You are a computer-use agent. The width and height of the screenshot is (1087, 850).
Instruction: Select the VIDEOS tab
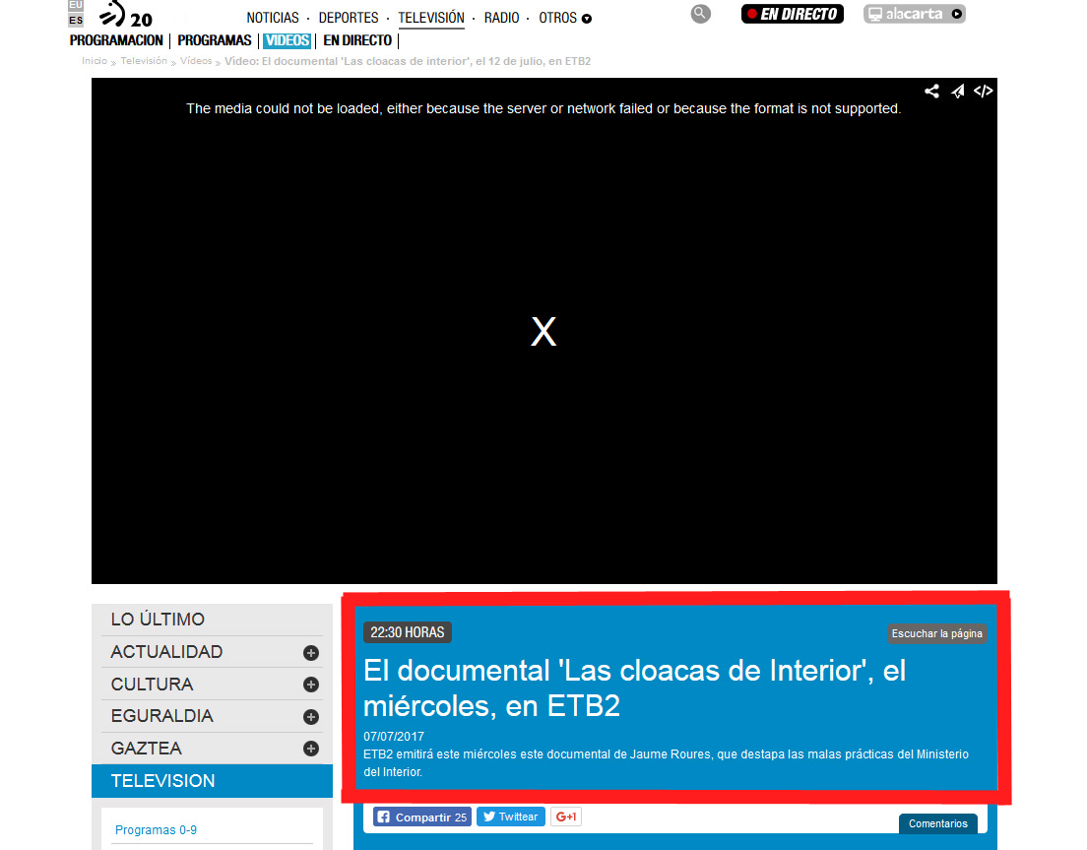point(287,40)
